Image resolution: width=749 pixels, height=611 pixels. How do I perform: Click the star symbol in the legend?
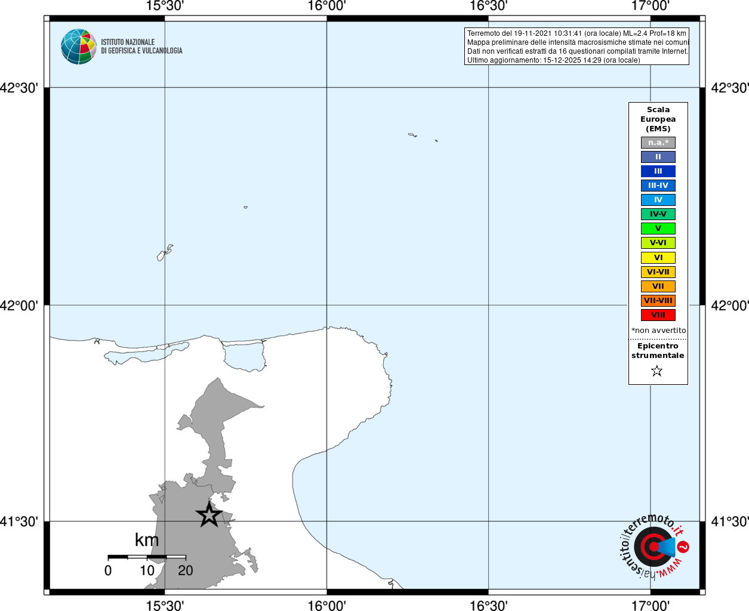pos(657,371)
